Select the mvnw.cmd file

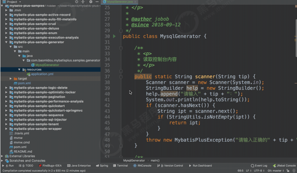21,142
